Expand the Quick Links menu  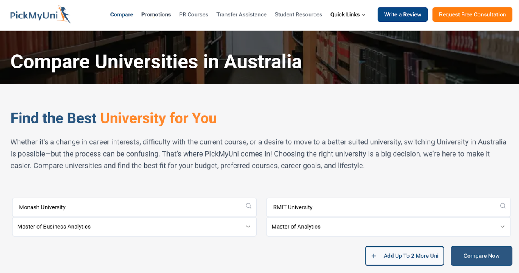click(x=348, y=15)
